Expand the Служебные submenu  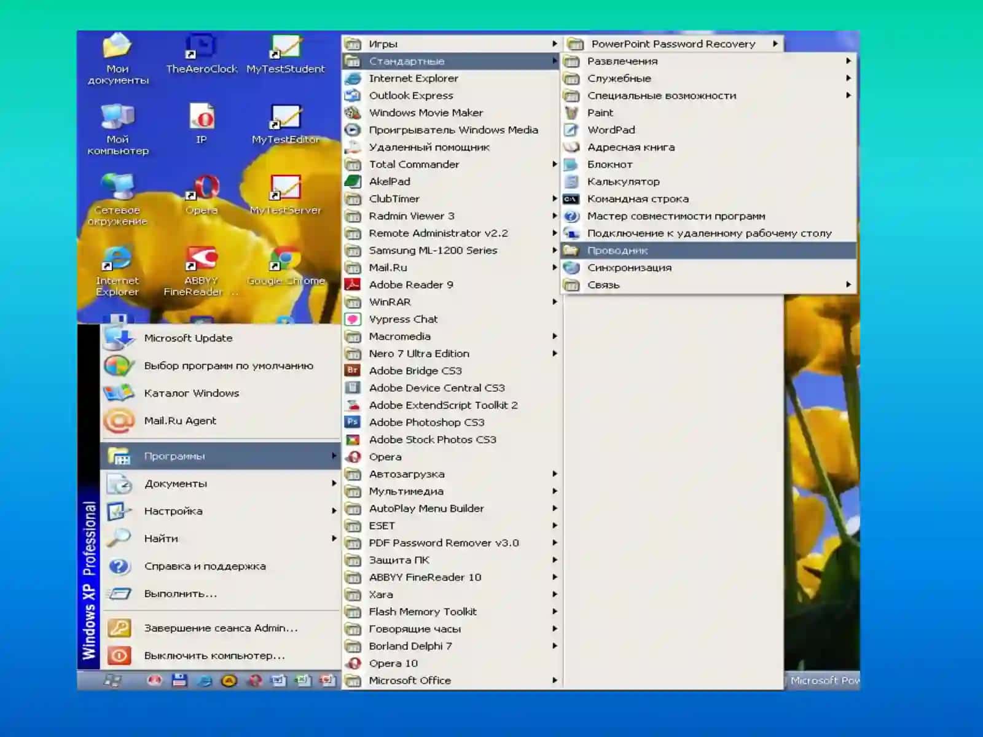[709, 79]
